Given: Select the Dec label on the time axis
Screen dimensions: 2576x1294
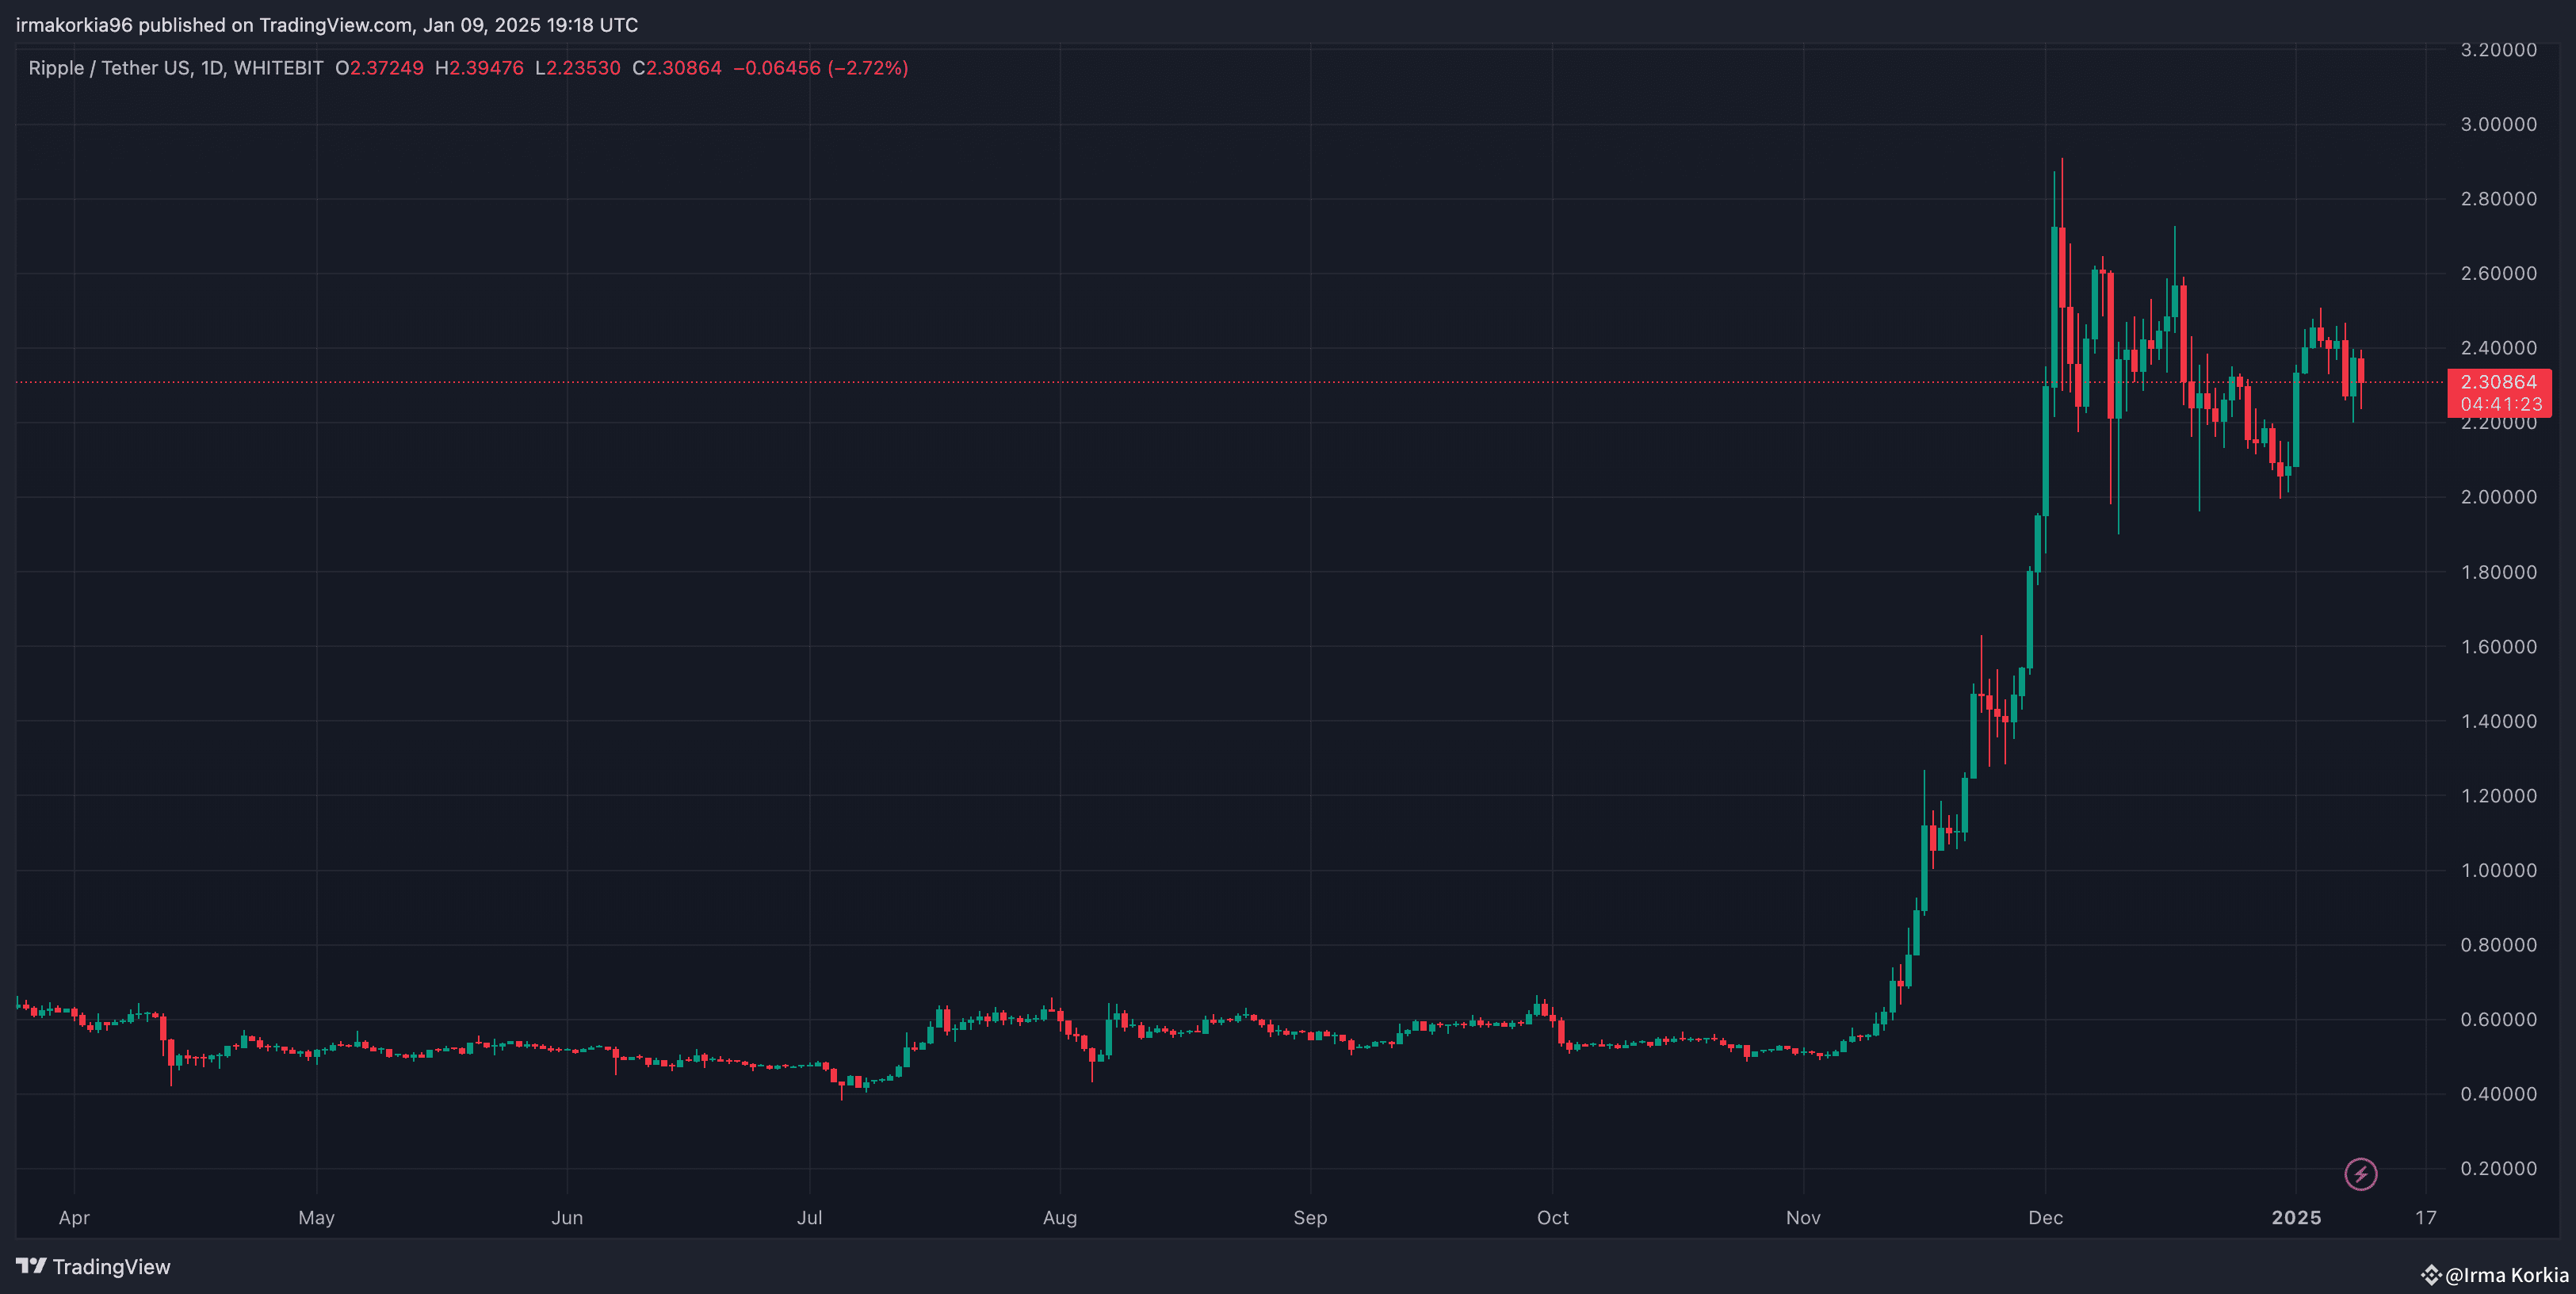Looking at the screenshot, I should pos(2046,1218).
